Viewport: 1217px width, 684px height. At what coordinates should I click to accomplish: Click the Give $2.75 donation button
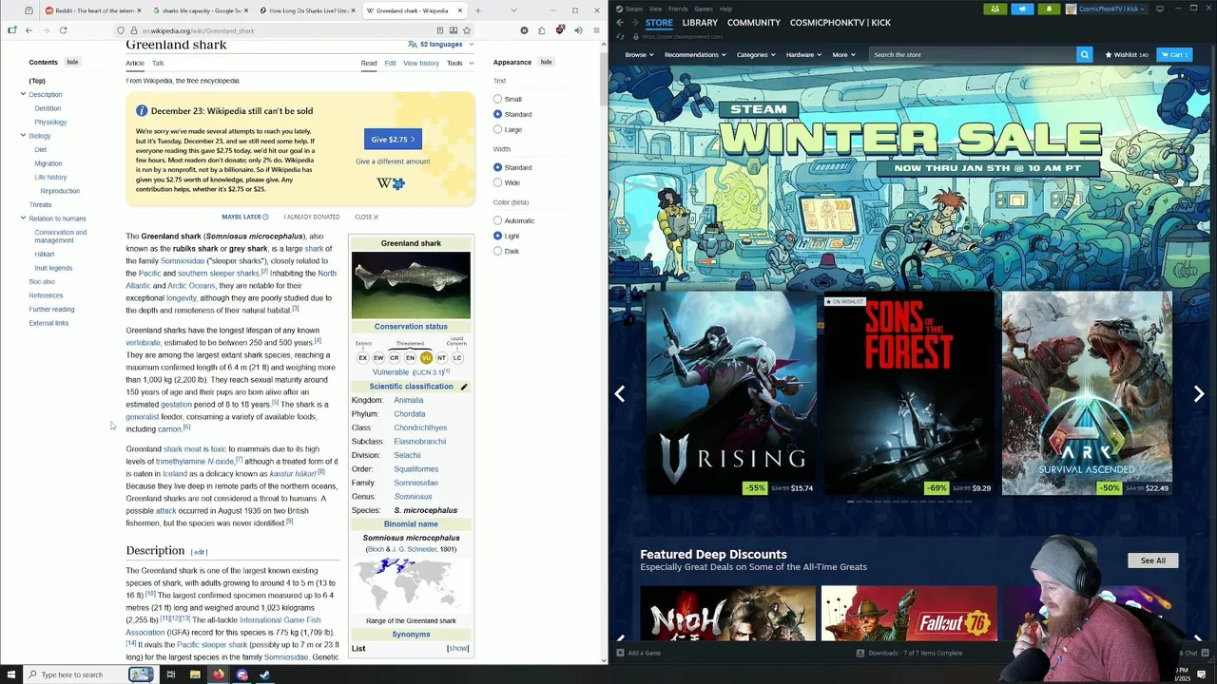point(393,139)
